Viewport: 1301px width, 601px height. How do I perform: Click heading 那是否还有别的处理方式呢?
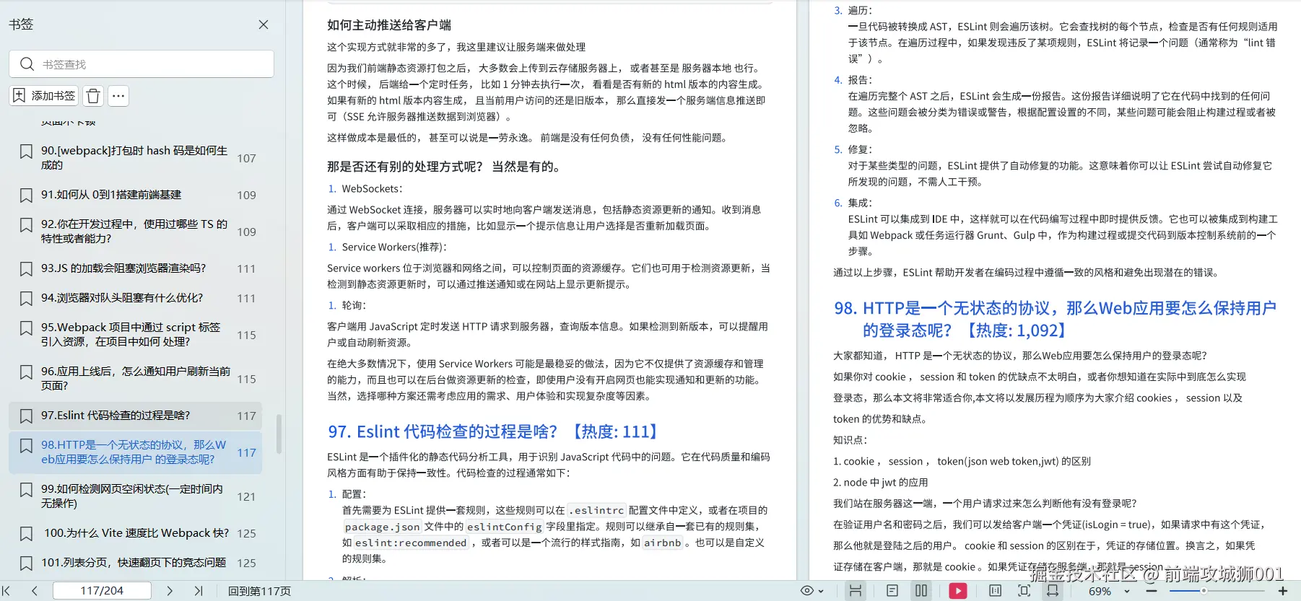pos(445,167)
